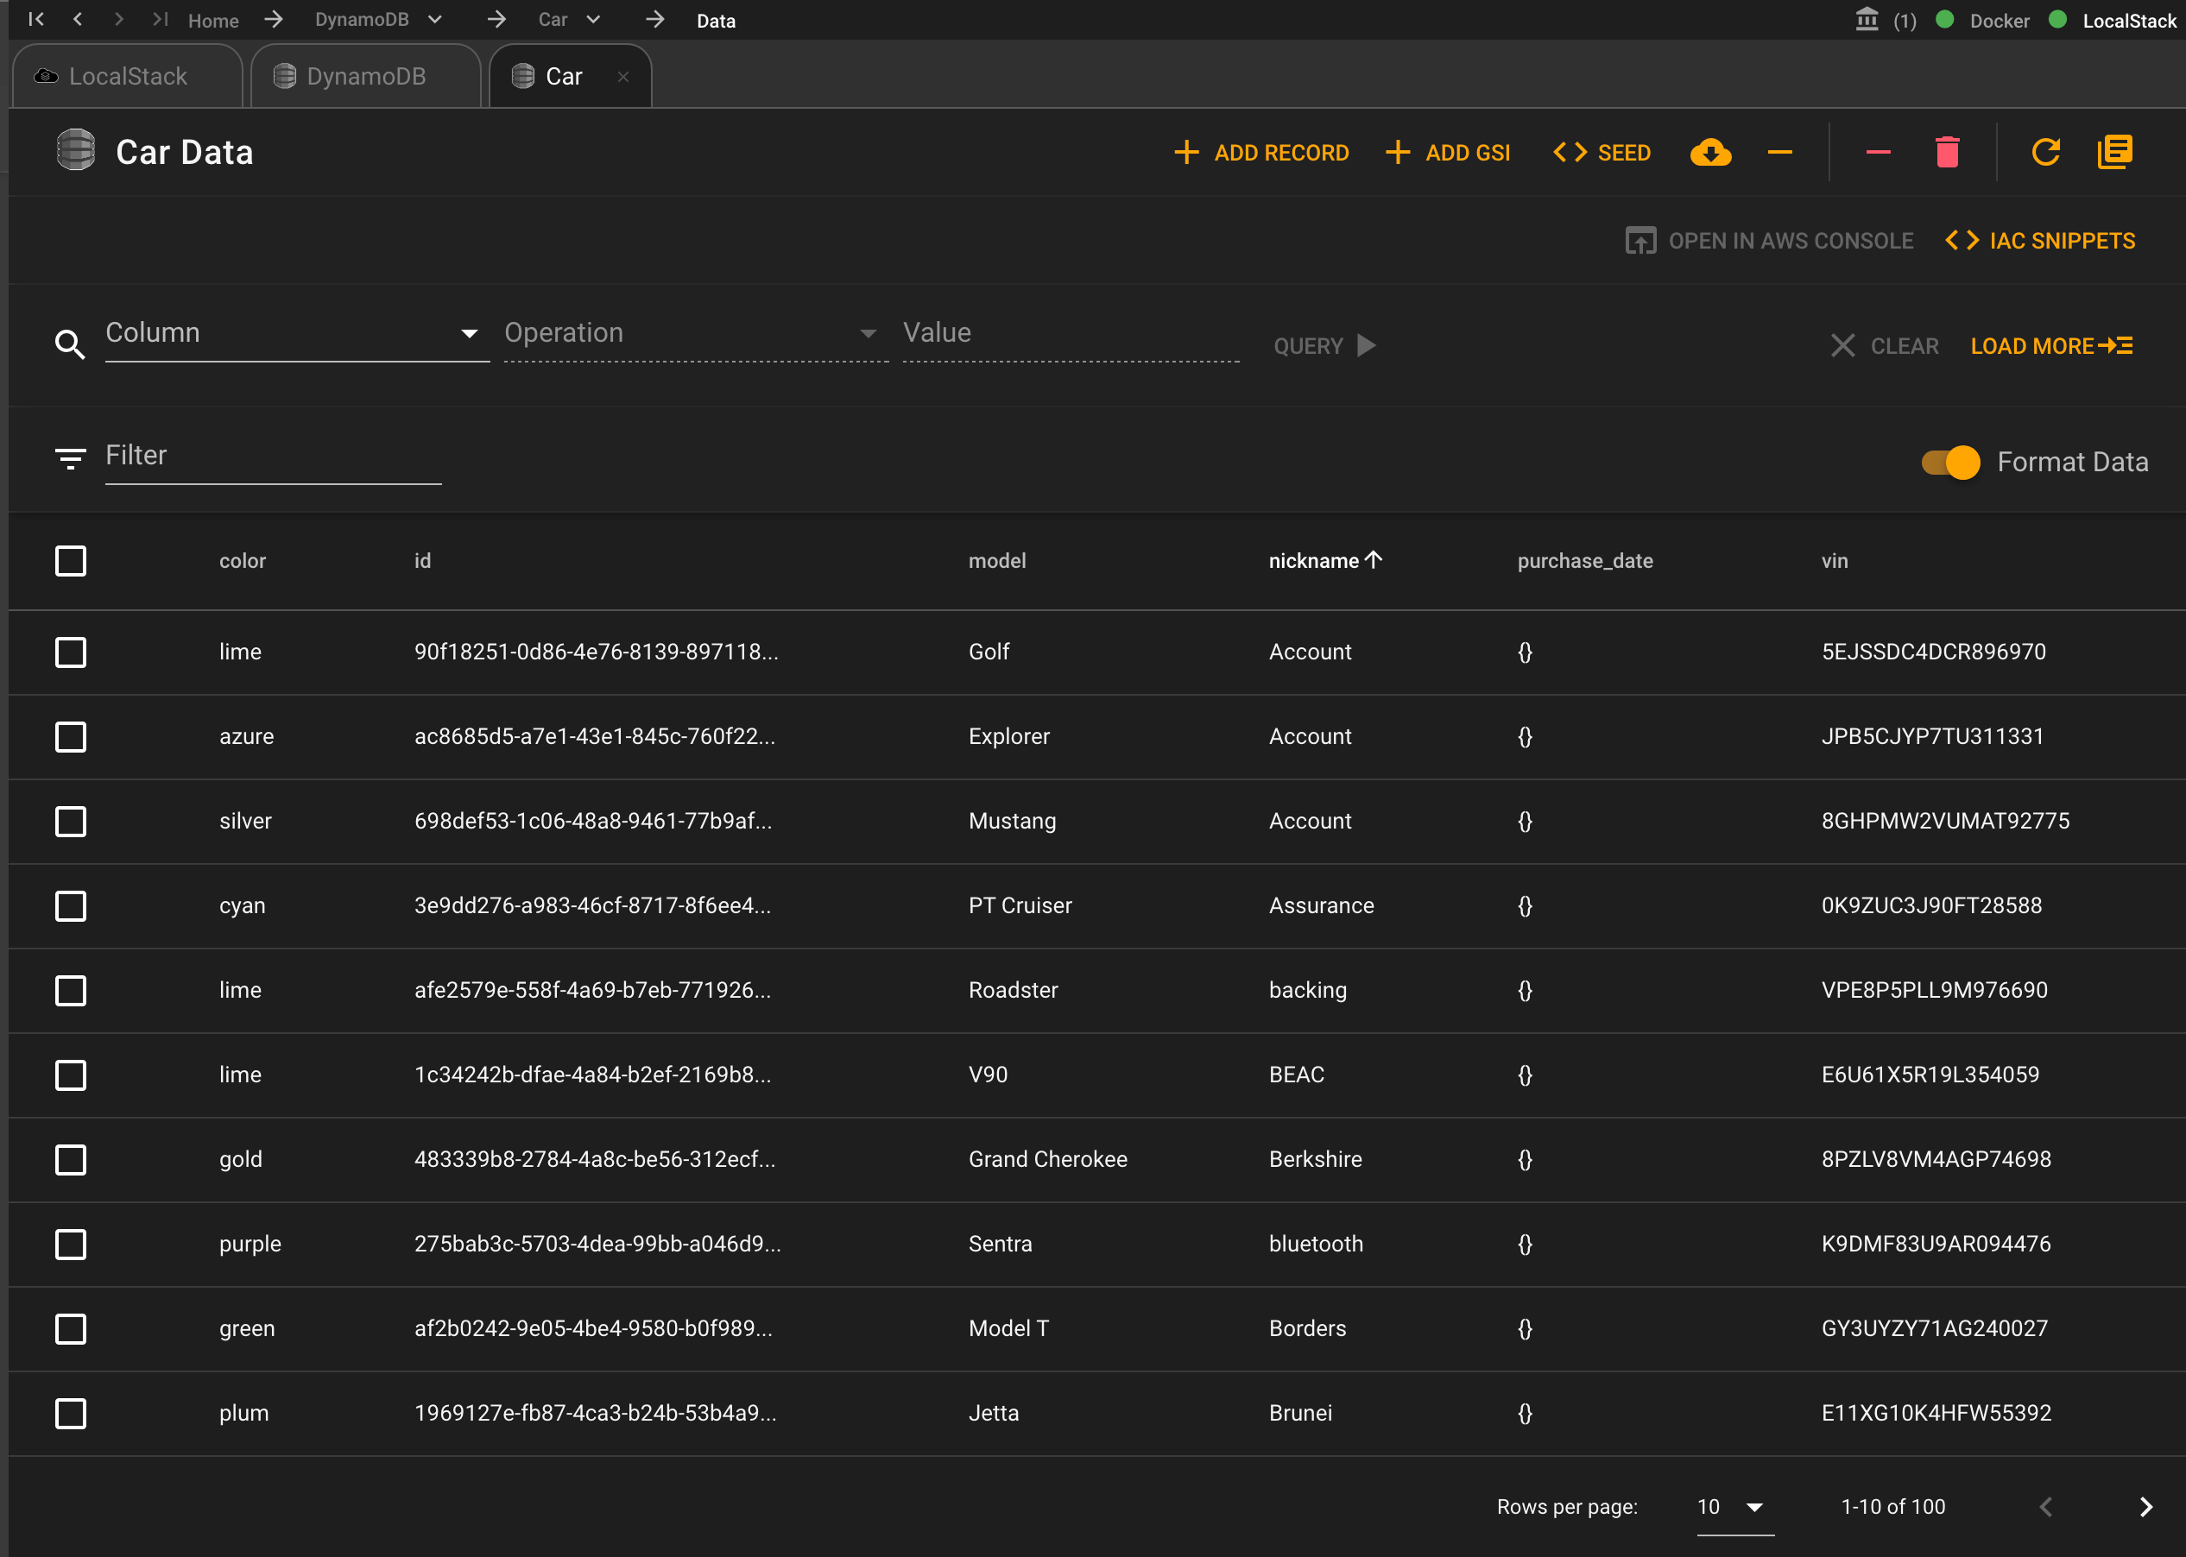Go to Home breadcrumb
Image resolution: width=2186 pixels, height=1557 pixels.
(213, 20)
